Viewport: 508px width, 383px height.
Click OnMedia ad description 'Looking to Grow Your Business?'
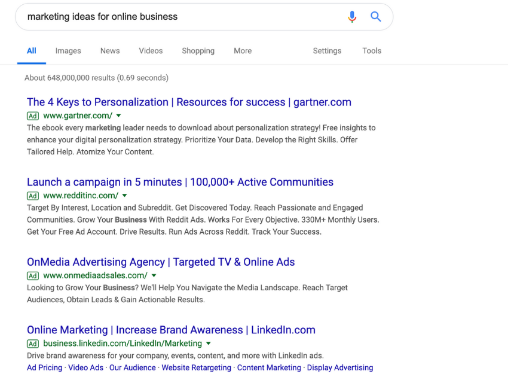[x=187, y=293]
